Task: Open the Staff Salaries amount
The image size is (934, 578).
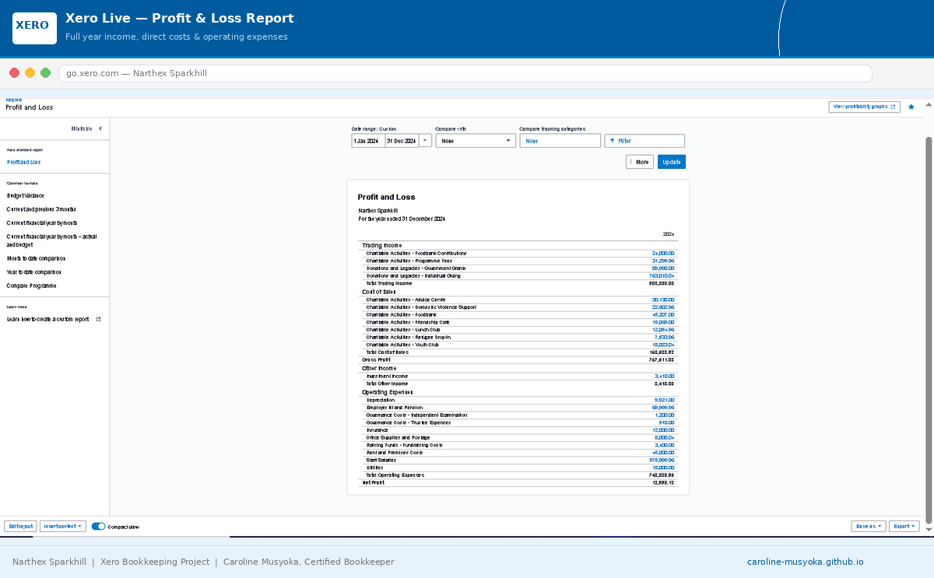Action: pos(662,461)
